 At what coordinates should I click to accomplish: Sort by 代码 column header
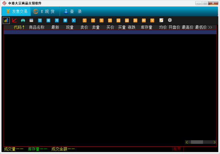click(19, 27)
